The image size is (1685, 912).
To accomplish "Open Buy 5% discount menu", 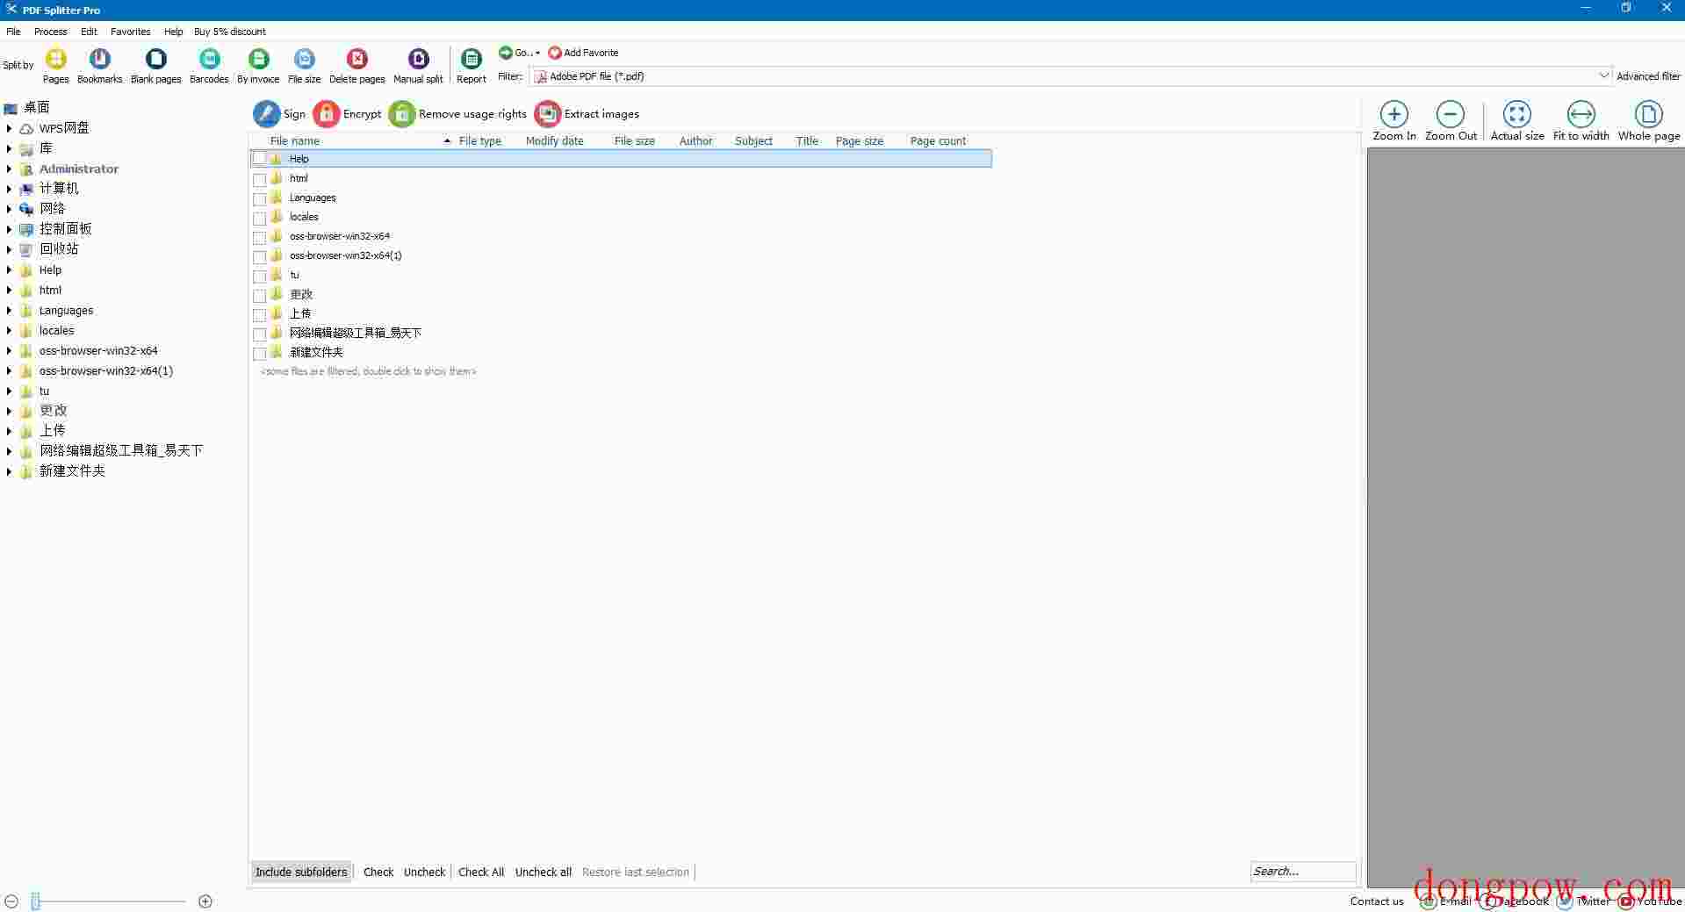I will point(230,32).
